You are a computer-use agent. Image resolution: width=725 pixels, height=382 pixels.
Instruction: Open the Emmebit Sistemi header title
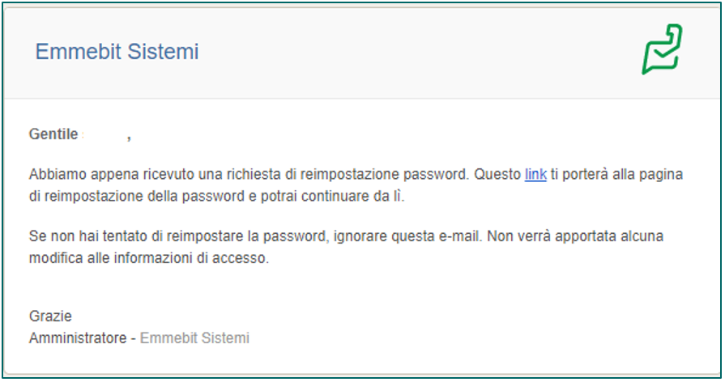(117, 51)
